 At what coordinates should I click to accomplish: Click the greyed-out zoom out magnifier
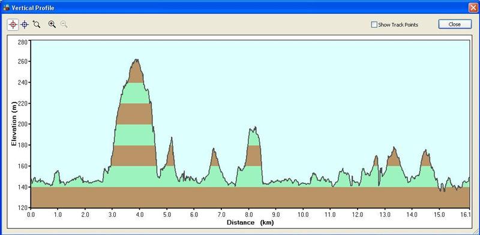coord(64,24)
